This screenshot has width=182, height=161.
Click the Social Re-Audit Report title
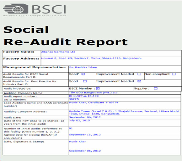point(66,36)
